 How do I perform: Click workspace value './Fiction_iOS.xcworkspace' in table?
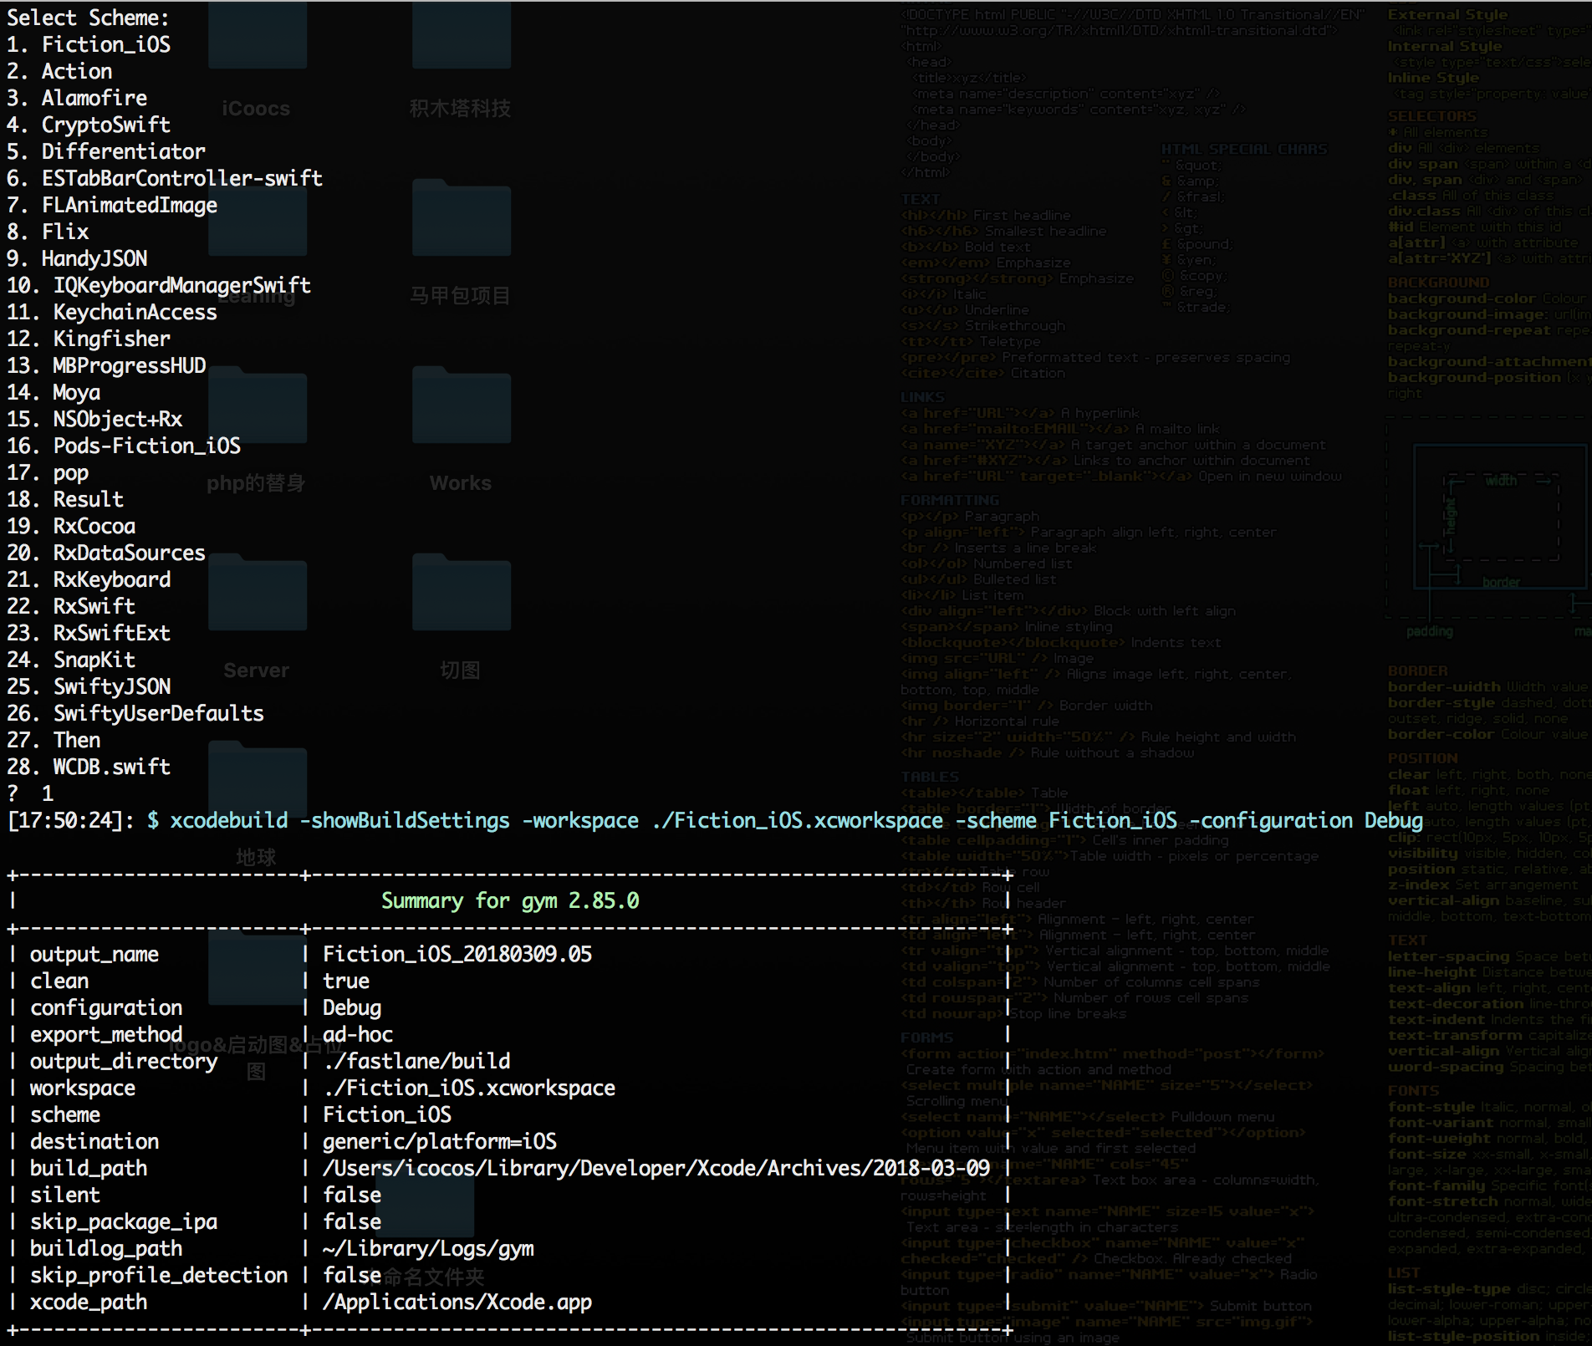point(469,1088)
